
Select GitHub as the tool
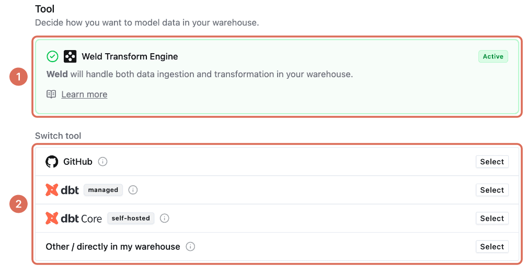(x=492, y=162)
